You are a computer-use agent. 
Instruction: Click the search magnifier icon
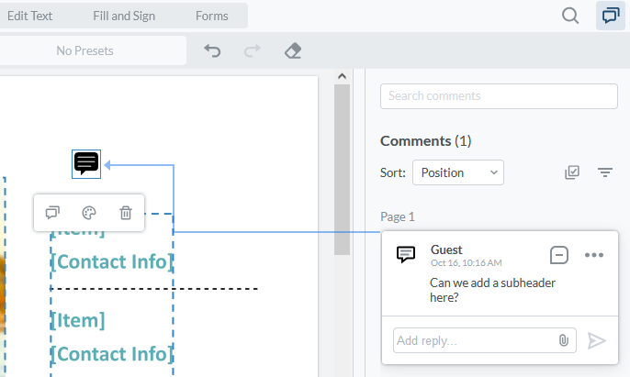(570, 16)
